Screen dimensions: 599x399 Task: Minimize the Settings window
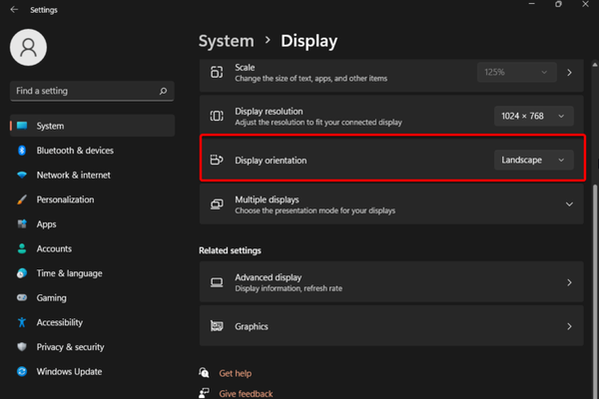[532, 4]
